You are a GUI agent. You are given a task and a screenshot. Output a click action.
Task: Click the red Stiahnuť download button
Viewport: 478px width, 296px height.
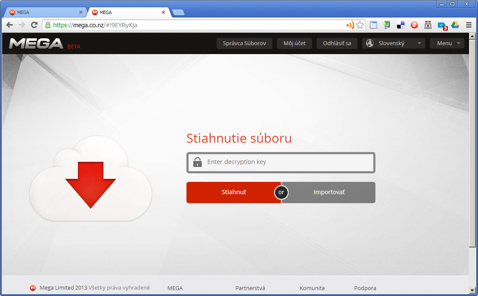click(234, 192)
